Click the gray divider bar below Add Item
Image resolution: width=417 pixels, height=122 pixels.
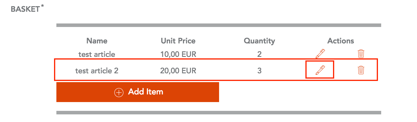(219, 113)
